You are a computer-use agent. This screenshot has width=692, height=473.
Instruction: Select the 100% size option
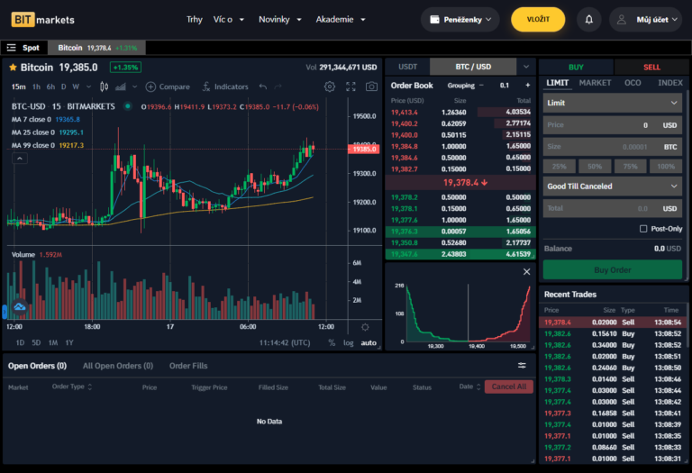666,167
